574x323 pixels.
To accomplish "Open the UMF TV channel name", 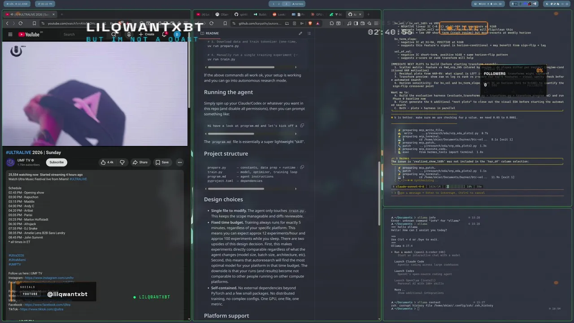I will pyautogui.click(x=24, y=160).
